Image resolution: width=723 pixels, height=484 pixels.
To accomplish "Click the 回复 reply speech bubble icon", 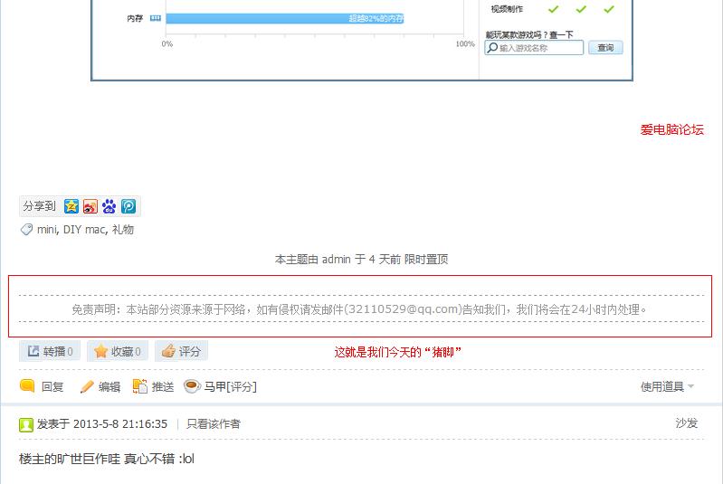I will click(x=27, y=385).
